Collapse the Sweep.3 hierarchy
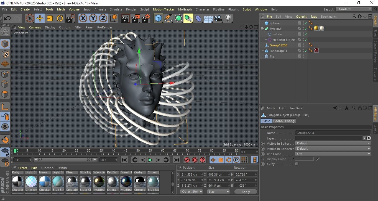Screen dimensions: 378x201 (262, 29)
